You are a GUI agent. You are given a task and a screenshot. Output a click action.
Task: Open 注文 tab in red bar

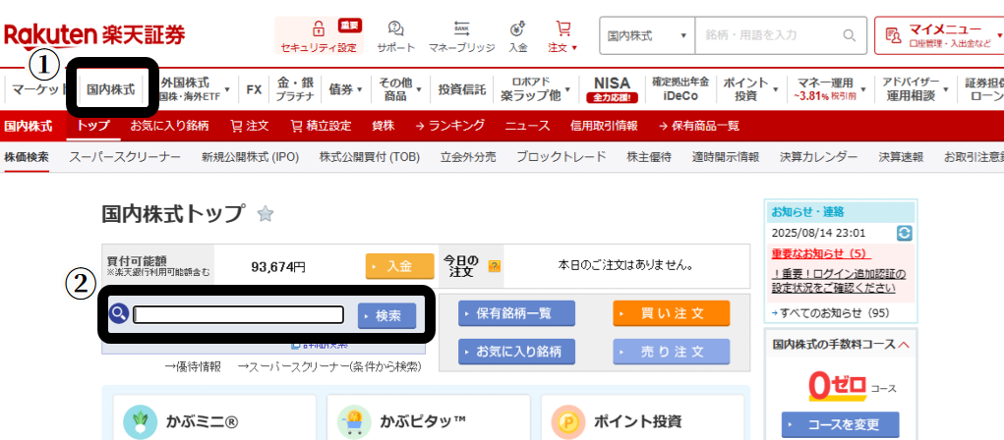pos(250,126)
